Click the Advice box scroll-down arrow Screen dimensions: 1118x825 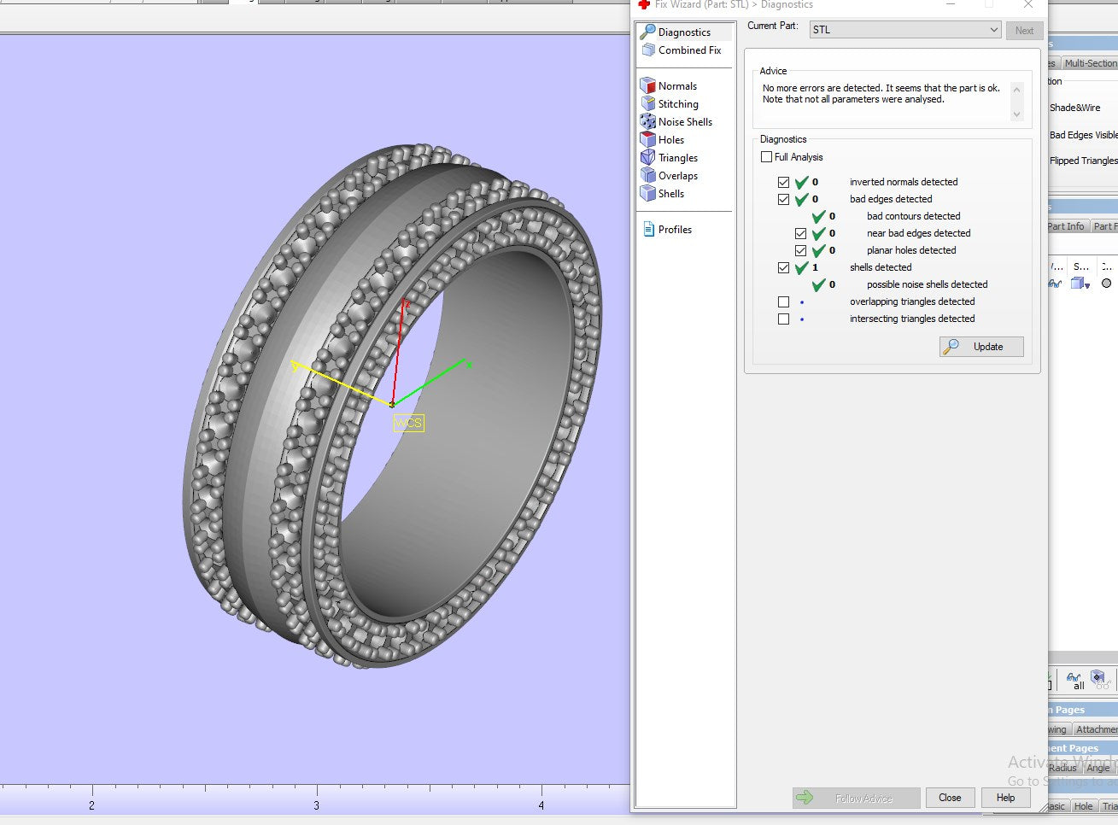[1016, 114]
